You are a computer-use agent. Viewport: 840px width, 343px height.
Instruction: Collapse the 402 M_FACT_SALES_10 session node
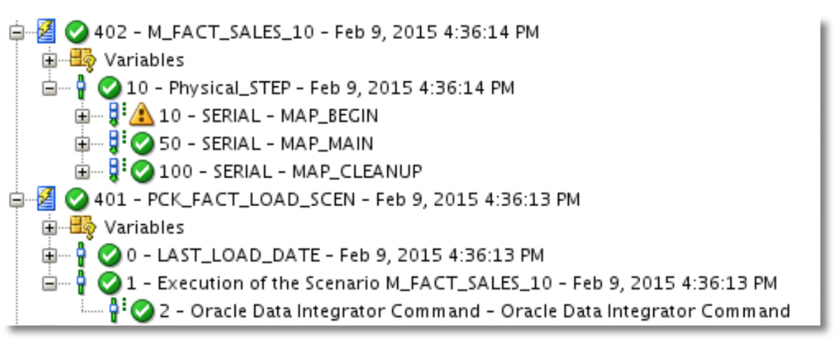pyautogui.click(x=16, y=33)
